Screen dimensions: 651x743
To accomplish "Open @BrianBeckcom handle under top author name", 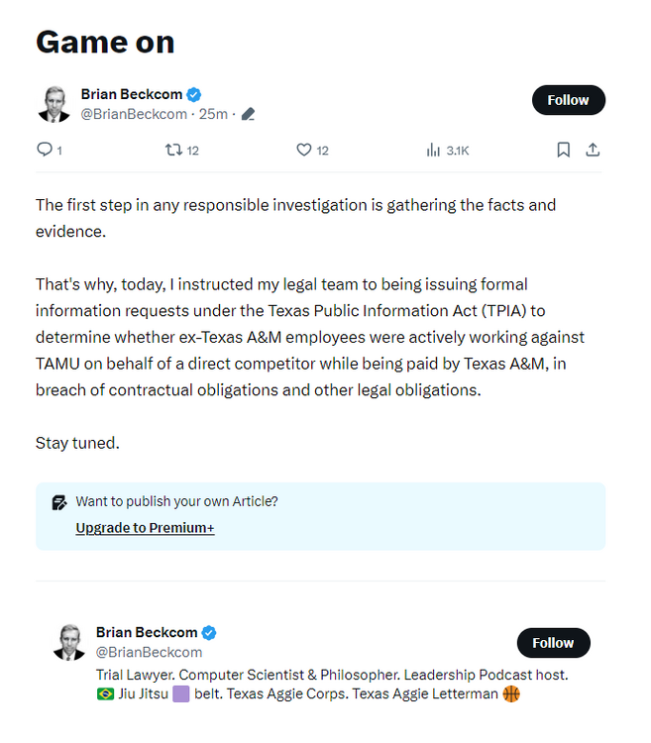I will coord(134,114).
